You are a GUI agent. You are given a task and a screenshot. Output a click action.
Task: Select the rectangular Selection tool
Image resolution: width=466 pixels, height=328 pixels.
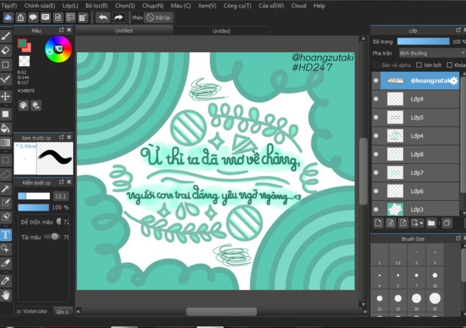(5, 160)
